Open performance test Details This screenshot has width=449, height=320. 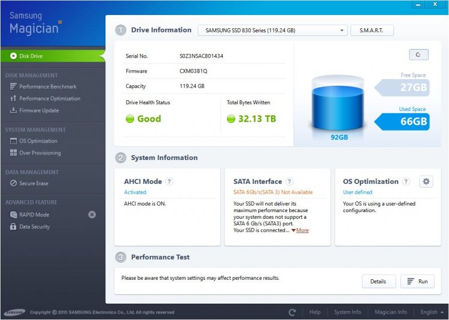(378, 282)
